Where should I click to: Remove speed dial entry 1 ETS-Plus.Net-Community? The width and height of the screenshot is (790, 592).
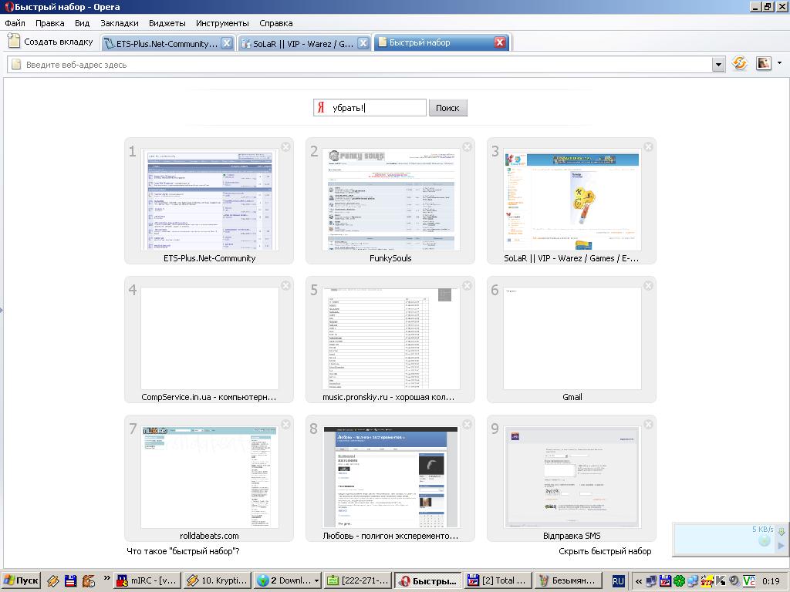pyautogui.click(x=285, y=146)
